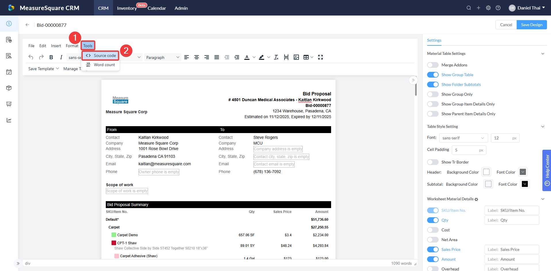Insert a page break
The width and height of the screenshot is (551, 271).
pos(286,57)
